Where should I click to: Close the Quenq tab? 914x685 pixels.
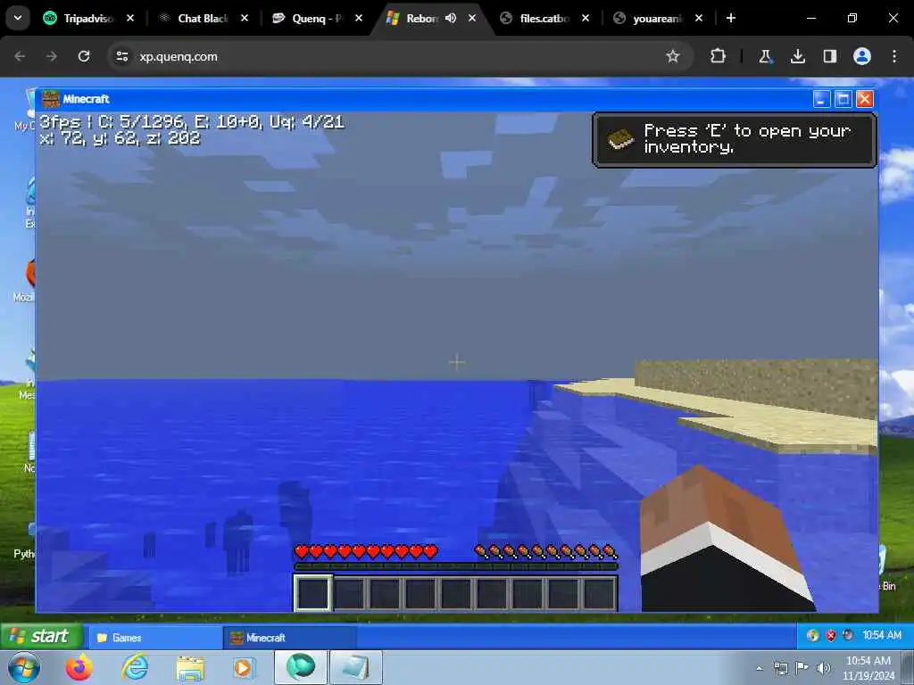coord(359,18)
